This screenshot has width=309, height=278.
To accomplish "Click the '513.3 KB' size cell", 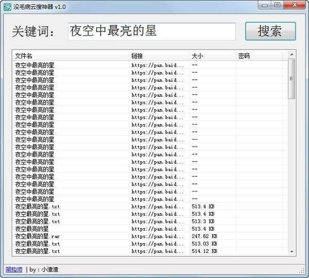I will 203,221.
